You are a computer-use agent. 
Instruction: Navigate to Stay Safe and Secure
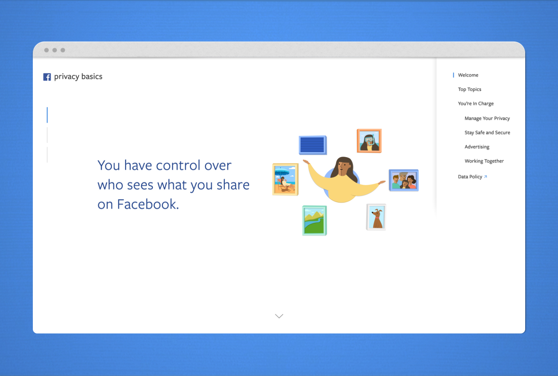point(487,132)
